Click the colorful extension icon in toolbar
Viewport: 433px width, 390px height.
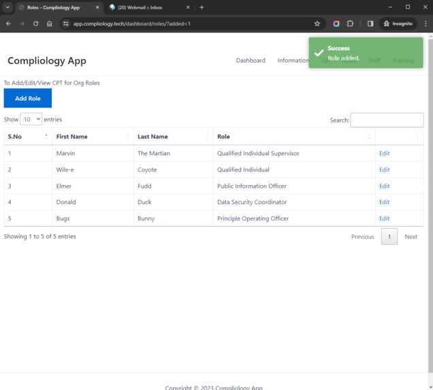(x=336, y=24)
